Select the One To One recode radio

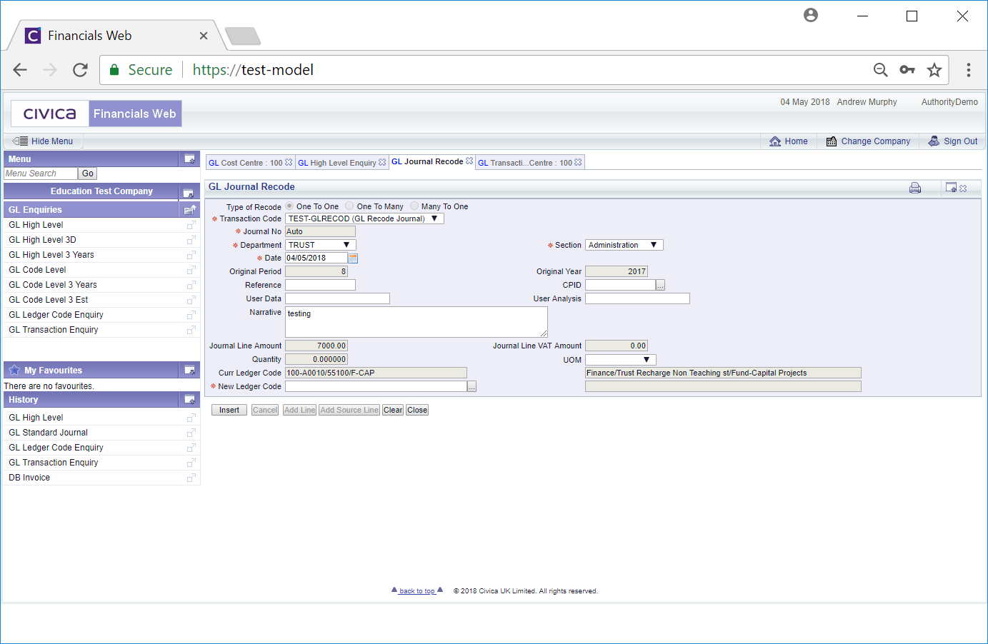(x=289, y=206)
